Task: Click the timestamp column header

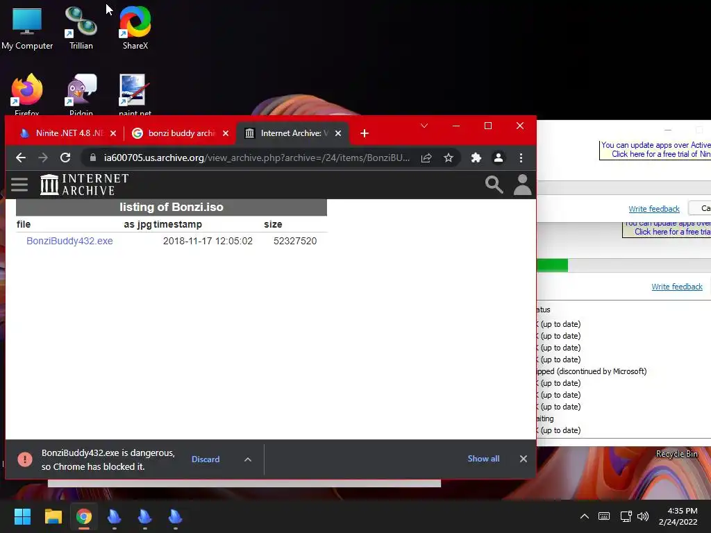Action: pyautogui.click(x=177, y=224)
